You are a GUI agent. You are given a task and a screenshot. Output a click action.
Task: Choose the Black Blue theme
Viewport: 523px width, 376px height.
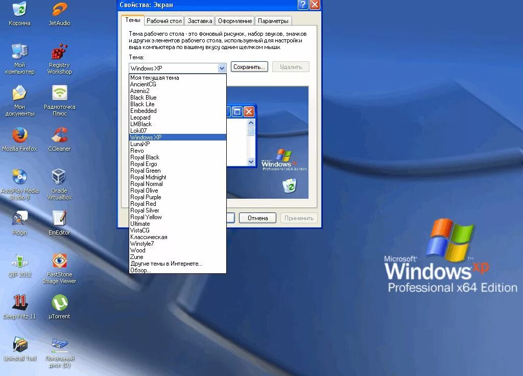[177, 98]
